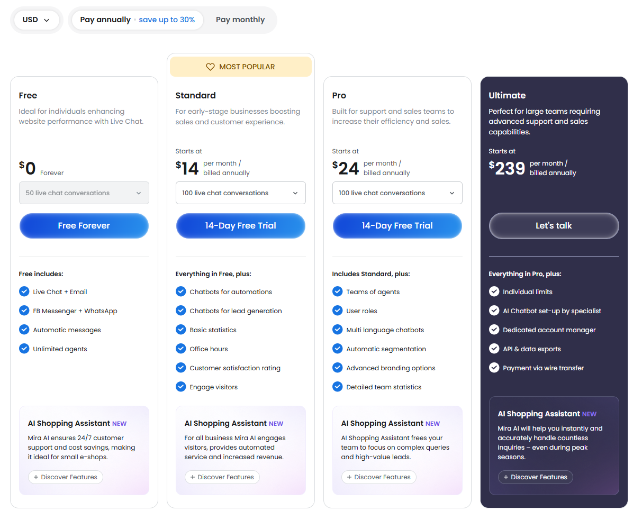Image resolution: width=633 pixels, height=511 pixels.
Task: Click the checkmark beside Advanced branding options
Action: point(337,368)
